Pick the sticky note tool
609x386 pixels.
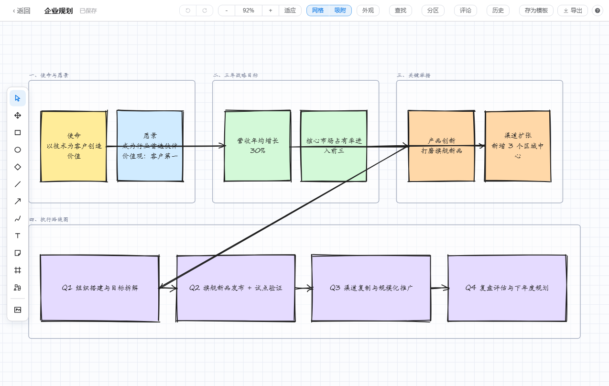pos(18,253)
